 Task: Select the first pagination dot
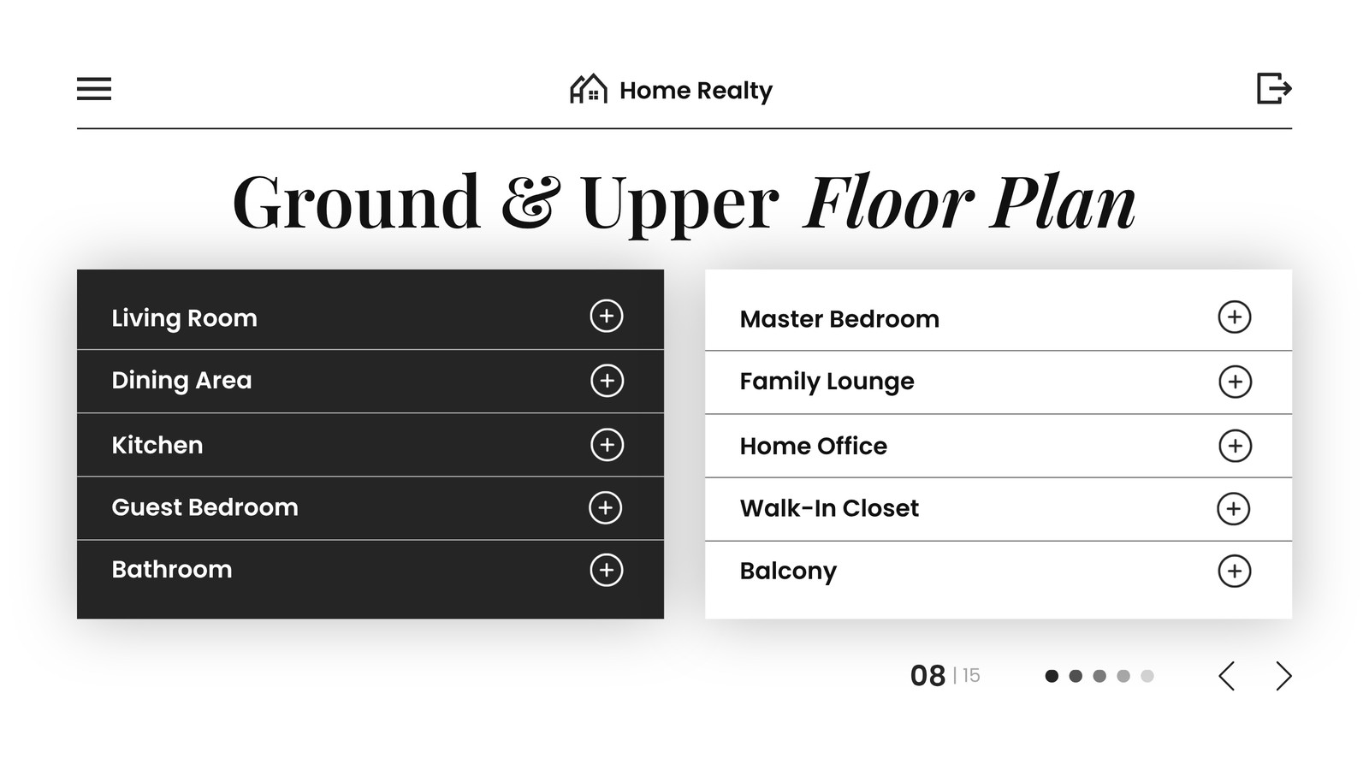pyautogui.click(x=1052, y=676)
